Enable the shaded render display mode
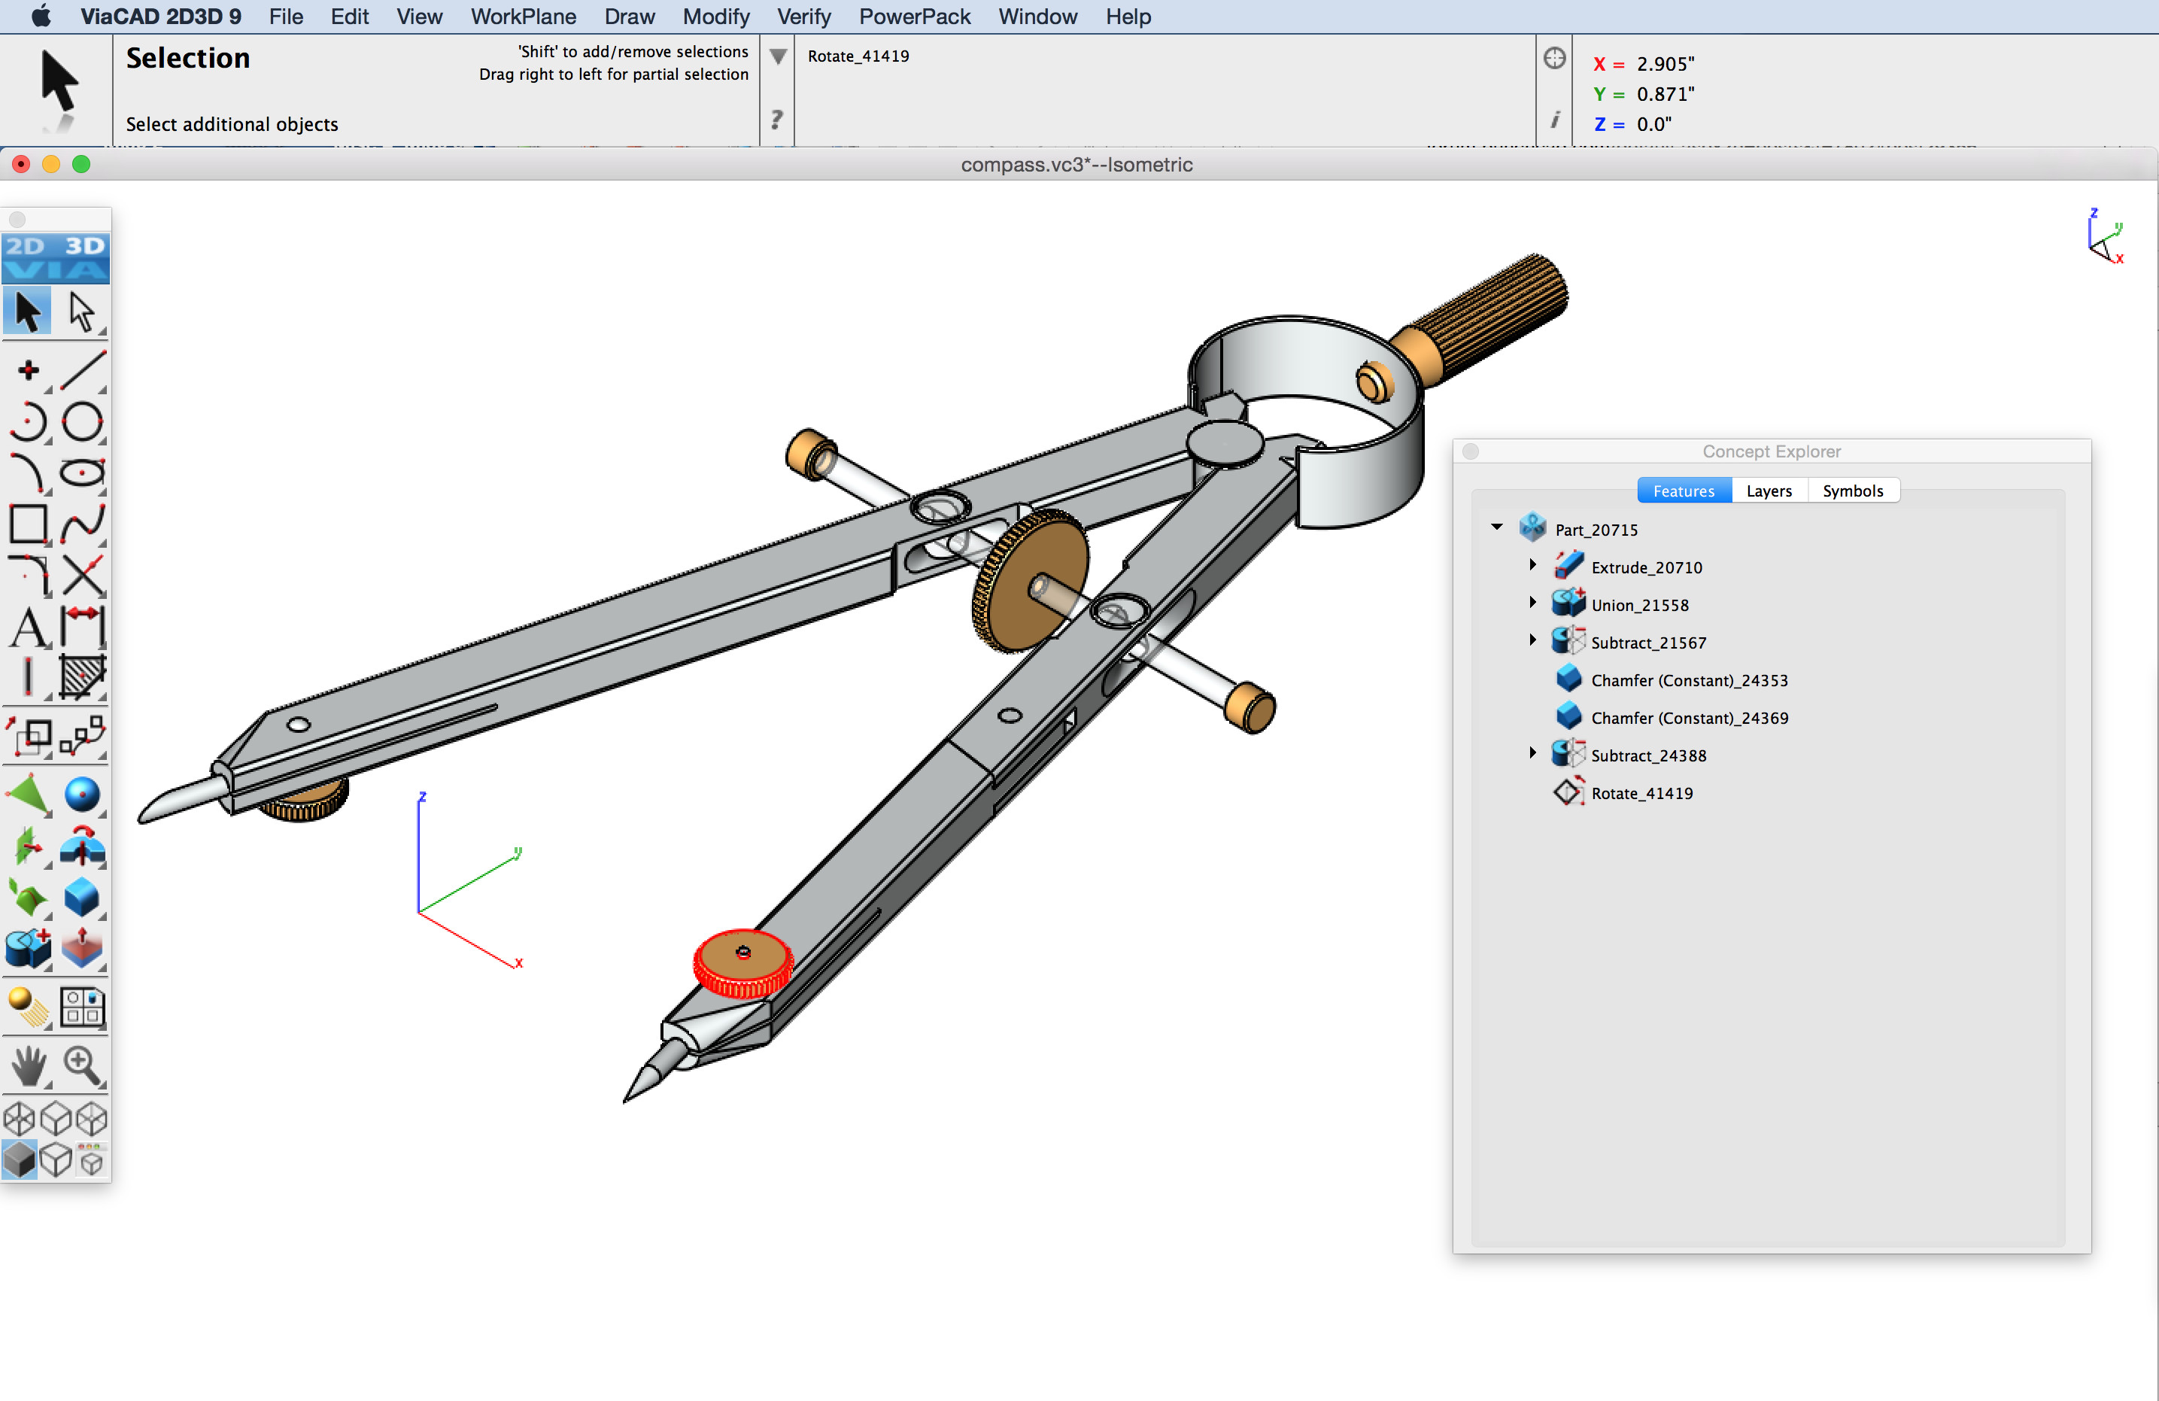2159x1401 pixels. click(x=20, y=1160)
